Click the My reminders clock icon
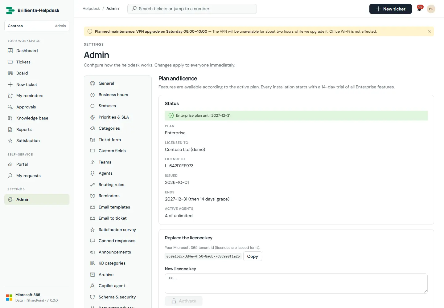 click(10, 95)
